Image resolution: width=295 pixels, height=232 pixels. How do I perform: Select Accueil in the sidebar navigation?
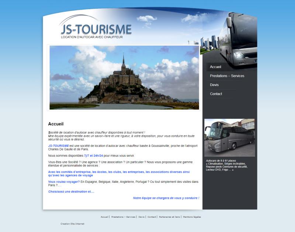215,67
